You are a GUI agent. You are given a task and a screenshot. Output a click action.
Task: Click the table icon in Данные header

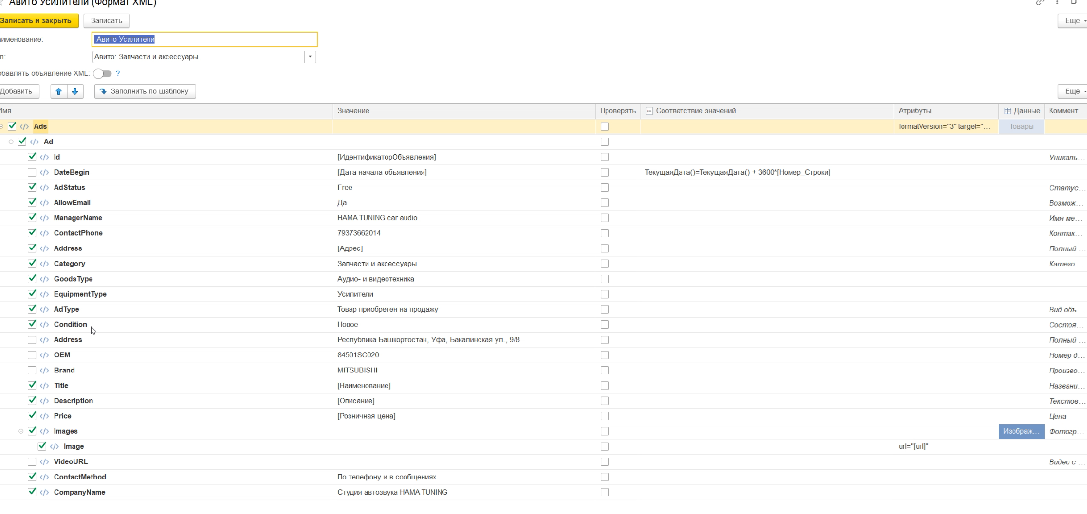tap(1007, 111)
